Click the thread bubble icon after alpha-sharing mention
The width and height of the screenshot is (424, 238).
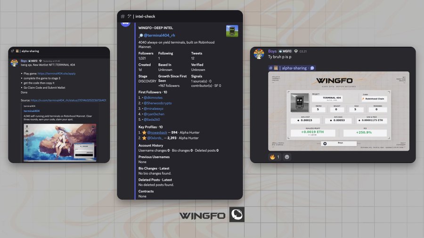312,68
